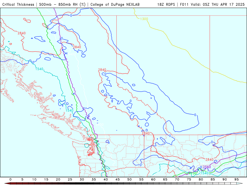Click the "35" label on the color scale
The height and width of the screenshot is (185, 247).
(x=94, y=179)
